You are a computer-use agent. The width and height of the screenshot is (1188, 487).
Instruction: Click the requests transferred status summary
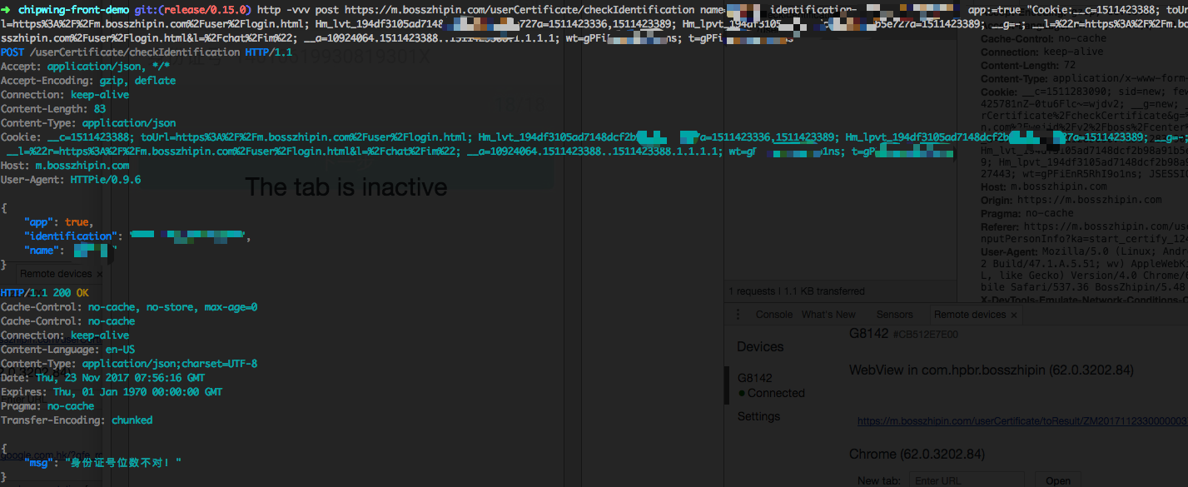(x=797, y=291)
